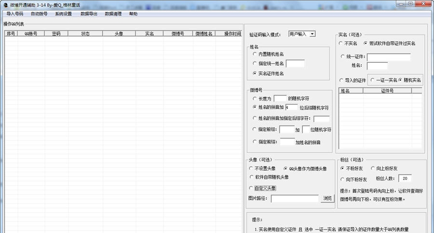Viewport: 434px width, 233px height.
Task: Click the 指定前缀 field before 加姓名的拼音
Action: (287, 142)
